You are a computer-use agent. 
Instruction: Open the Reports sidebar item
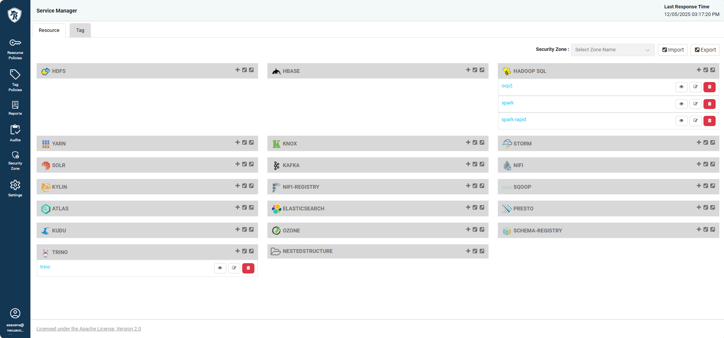[15, 108]
